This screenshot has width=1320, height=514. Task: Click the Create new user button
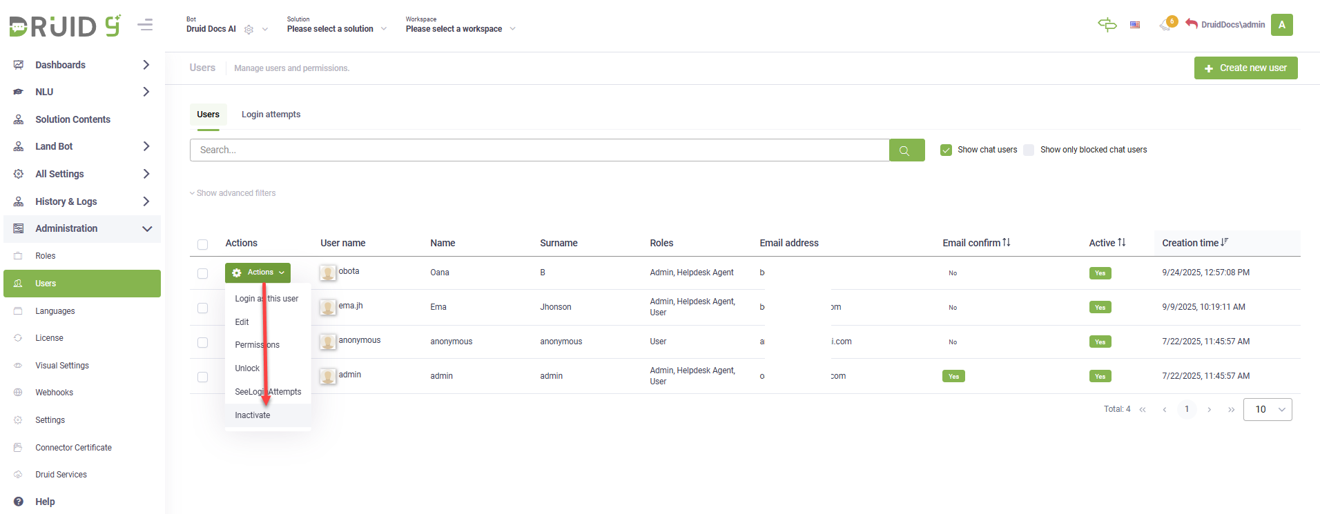pyautogui.click(x=1245, y=68)
